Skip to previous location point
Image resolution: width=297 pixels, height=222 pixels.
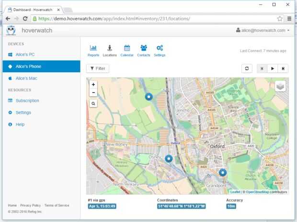(262, 68)
